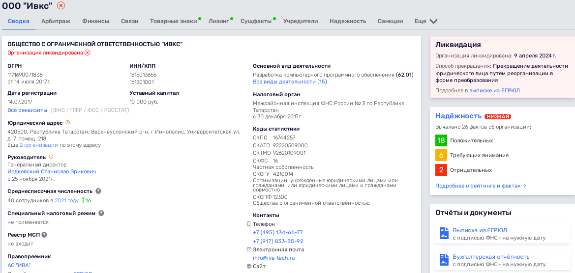Click the help icon beside Реестр МСП
The height and width of the screenshot is (273, 575).
[44, 235]
